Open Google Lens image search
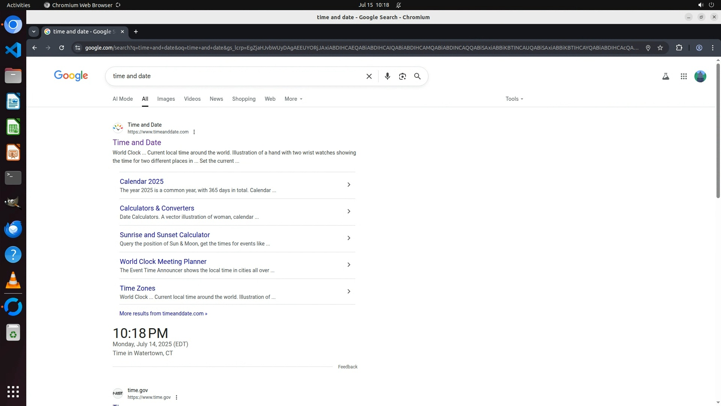The height and width of the screenshot is (406, 721). [402, 76]
